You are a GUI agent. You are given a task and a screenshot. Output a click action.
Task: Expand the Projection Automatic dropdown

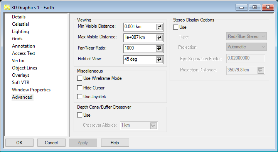click(246, 47)
